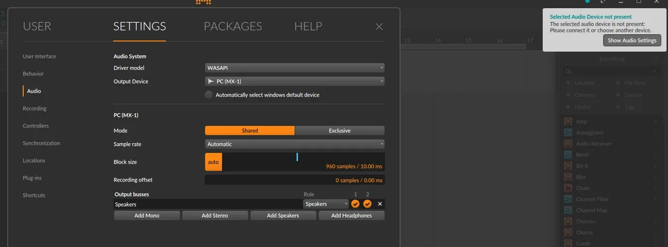Remove the Speakers output bus
The image size is (668, 247).
pos(380,204)
